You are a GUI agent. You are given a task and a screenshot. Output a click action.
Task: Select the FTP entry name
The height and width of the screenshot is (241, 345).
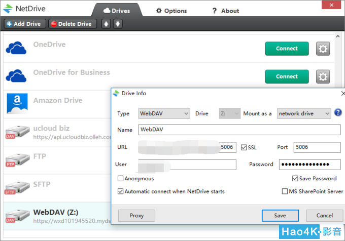coord(40,156)
